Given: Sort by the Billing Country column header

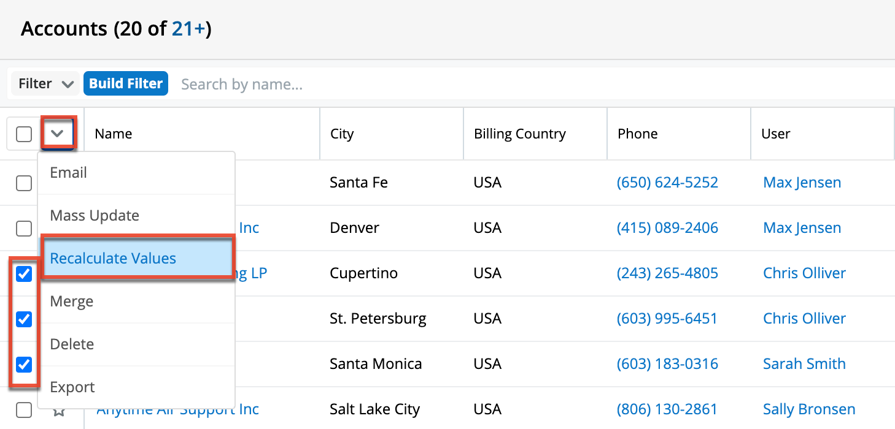Looking at the screenshot, I should (x=519, y=134).
